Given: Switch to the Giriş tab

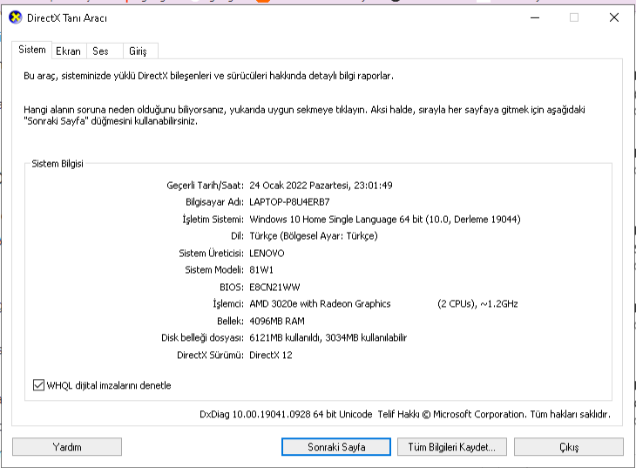Looking at the screenshot, I should [x=140, y=51].
